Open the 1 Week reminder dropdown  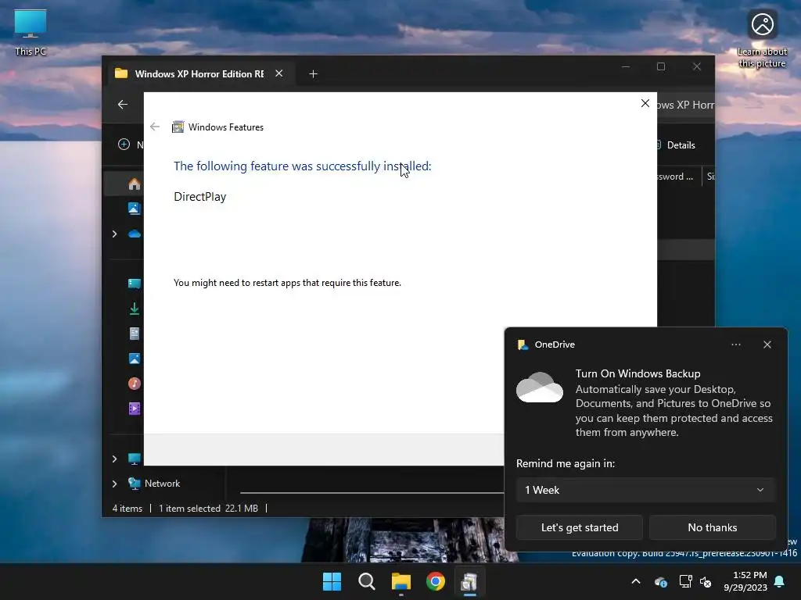coord(645,490)
